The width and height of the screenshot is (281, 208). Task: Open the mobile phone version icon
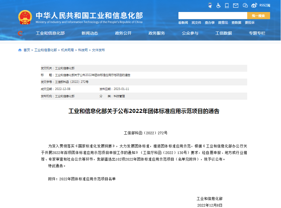227,5
